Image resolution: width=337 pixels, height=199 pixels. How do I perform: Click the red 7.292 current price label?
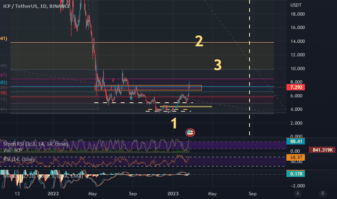pyautogui.click(x=296, y=87)
